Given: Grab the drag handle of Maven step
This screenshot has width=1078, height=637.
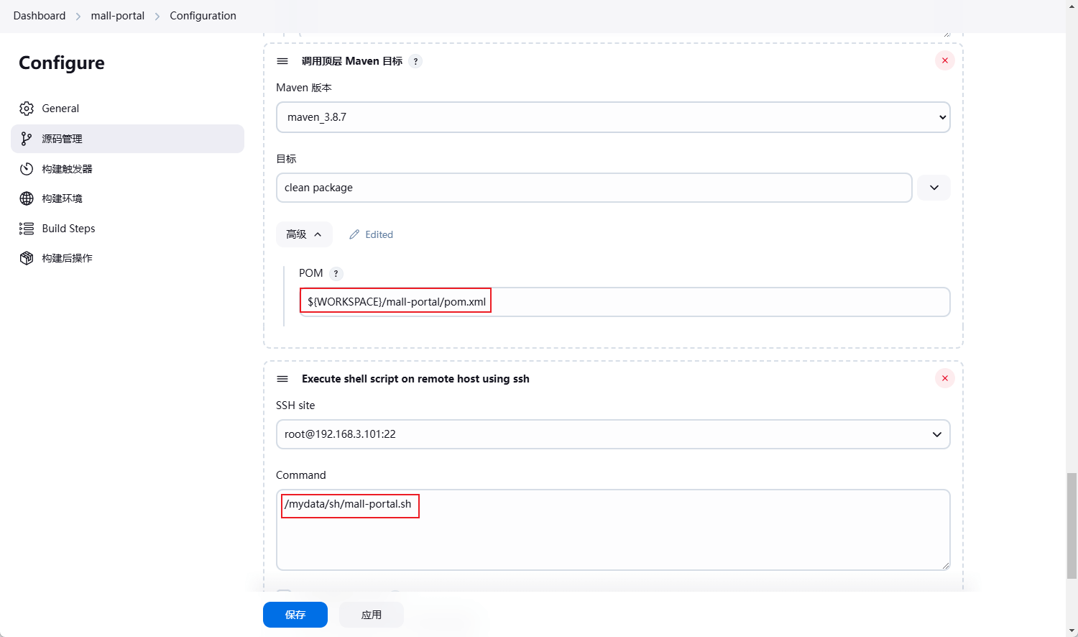Looking at the screenshot, I should [282, 61].
